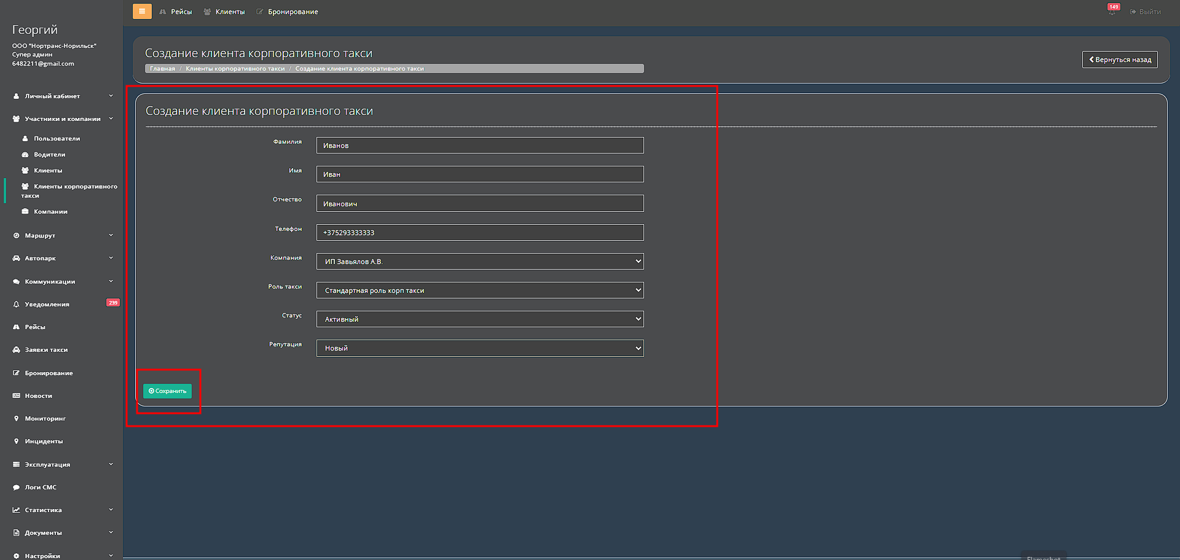Click into the Телефон input field
Image resolution: width=1180 pixels, height=560 pixels.
click(x=479, y=233)
